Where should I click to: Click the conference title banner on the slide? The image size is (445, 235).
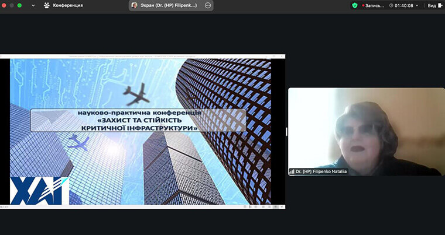coord(138,120)
